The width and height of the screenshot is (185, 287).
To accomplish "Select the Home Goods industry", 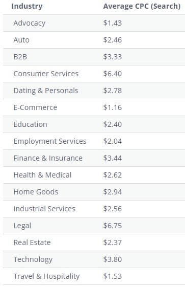I will (x=36, y=192).
